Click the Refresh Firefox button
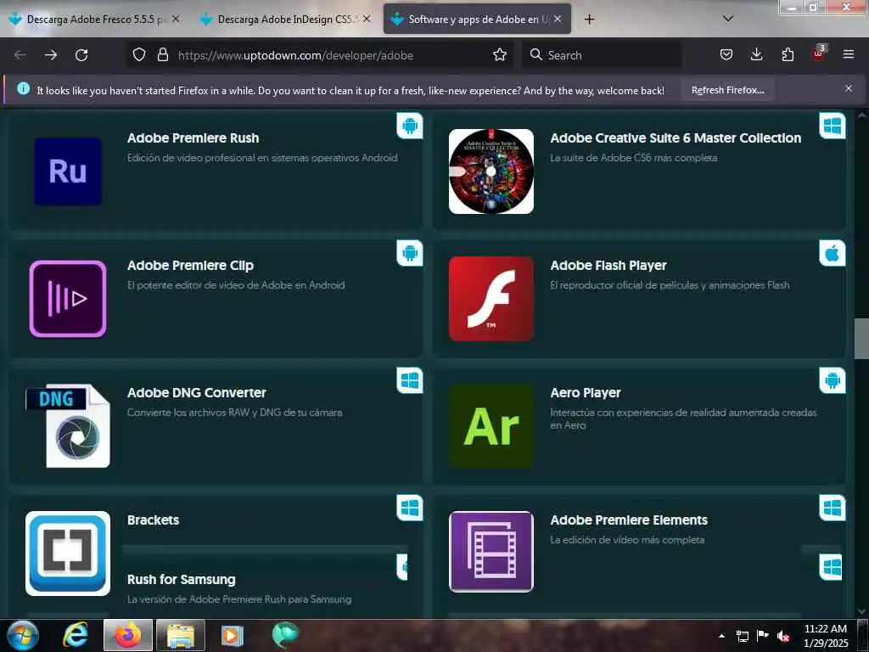This screenshot has width=869, height=652. pyautogui.click(x=727, y=90)
